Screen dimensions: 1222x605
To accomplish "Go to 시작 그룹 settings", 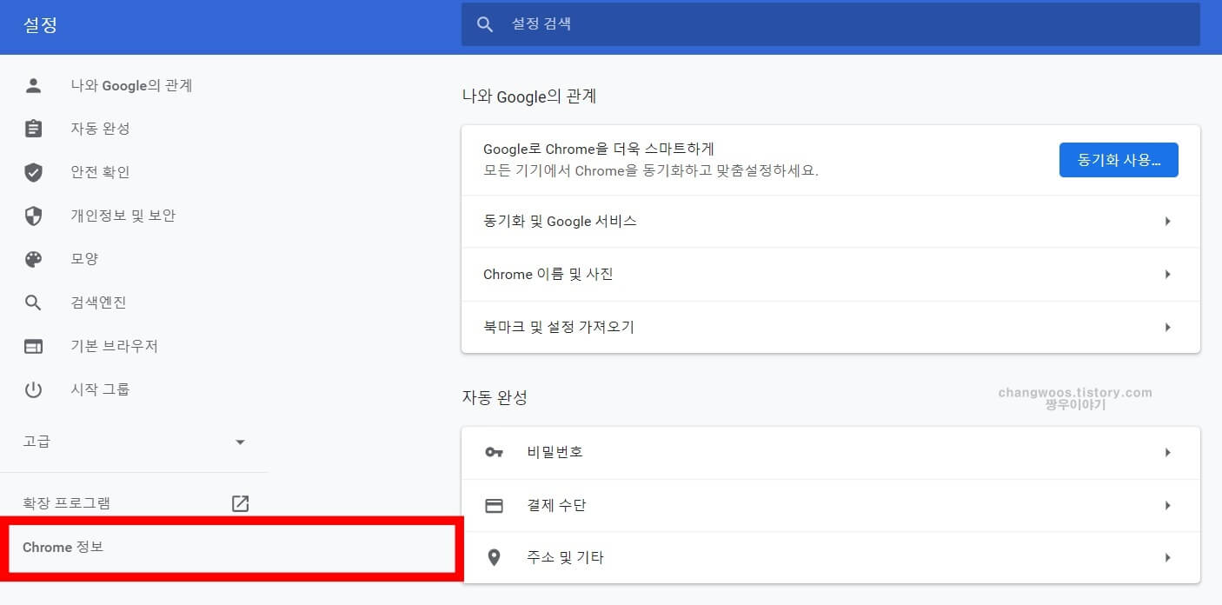I will (x=100, y=389).
